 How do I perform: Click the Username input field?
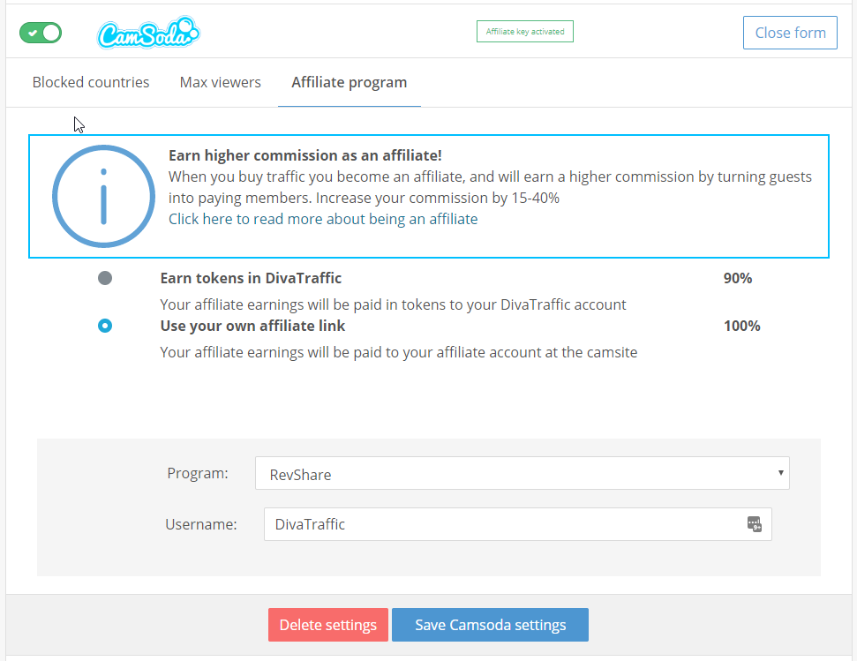[x=517, y=524]
